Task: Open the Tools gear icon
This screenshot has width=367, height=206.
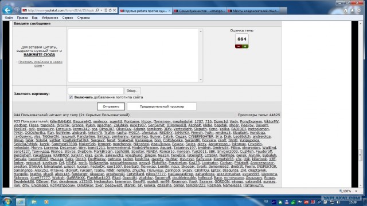Action: [359, 10]
